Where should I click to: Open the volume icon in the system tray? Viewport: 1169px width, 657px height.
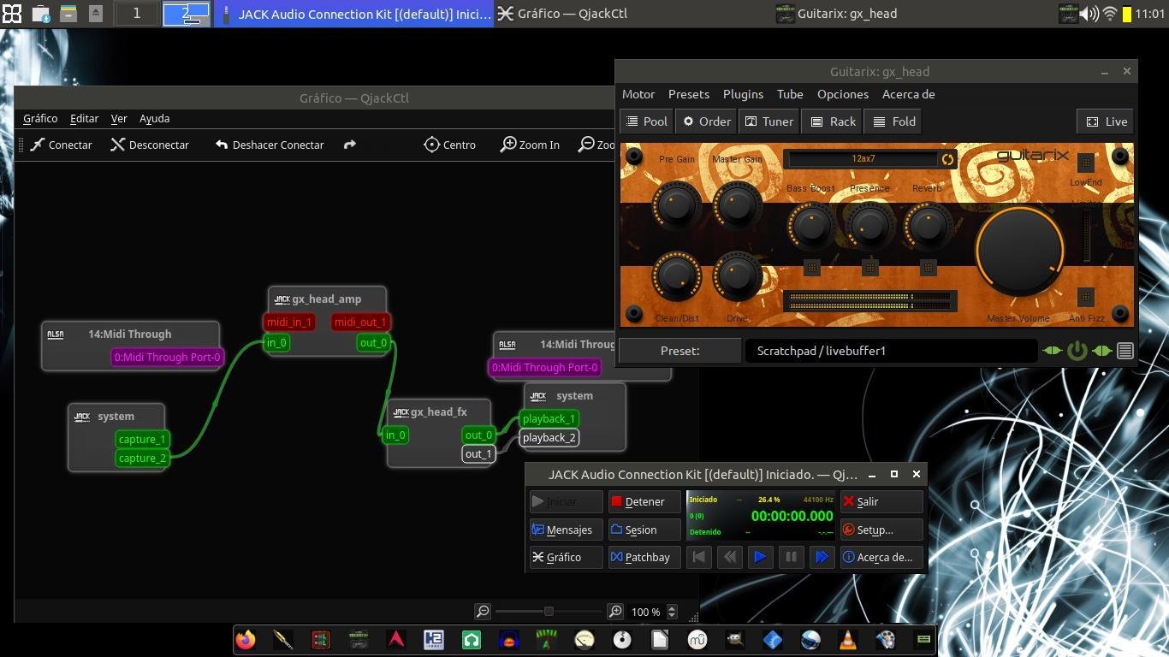tap(1089, 14)
